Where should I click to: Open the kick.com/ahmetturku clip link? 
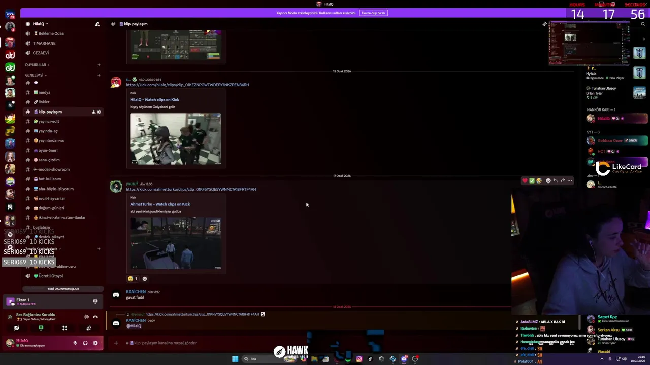(191, 189)
